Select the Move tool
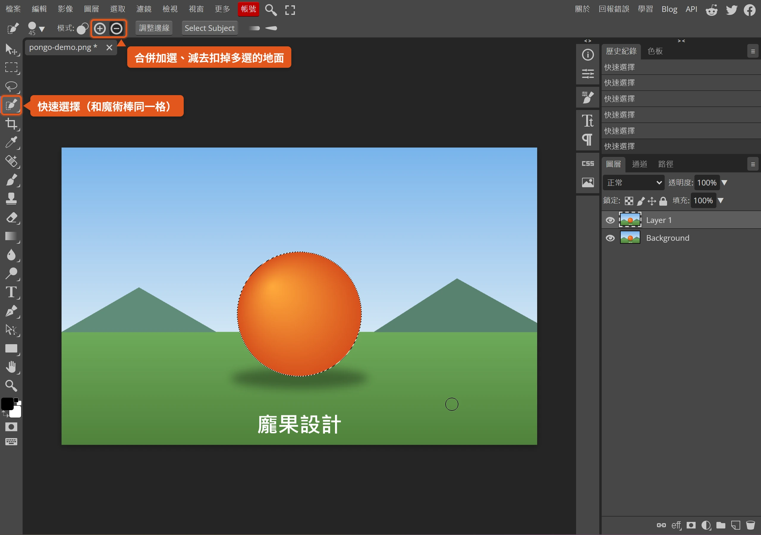Viewport: 761px width, 535px height. tap(11, 49)
